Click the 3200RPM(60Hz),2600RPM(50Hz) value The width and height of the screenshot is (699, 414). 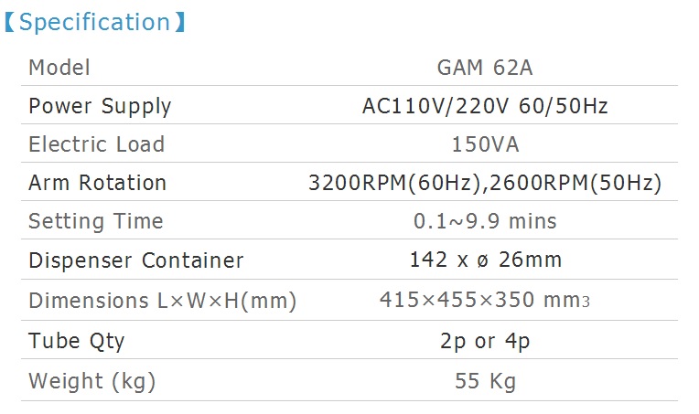(x=485, y=183)
